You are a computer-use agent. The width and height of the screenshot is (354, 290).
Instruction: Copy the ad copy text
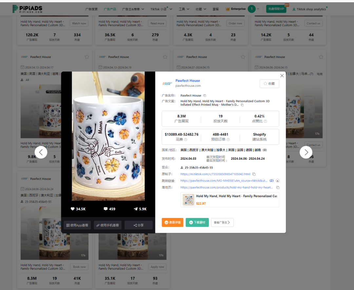click(242, 105)
